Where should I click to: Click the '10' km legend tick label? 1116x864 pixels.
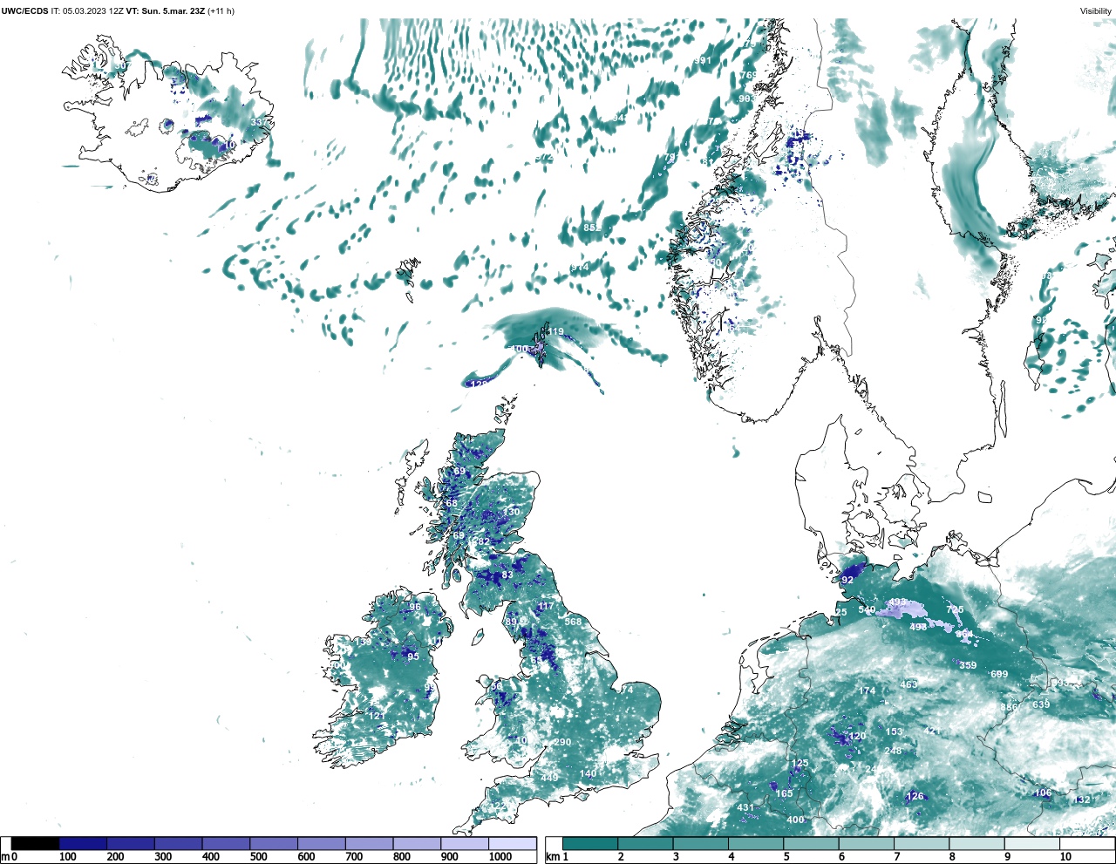1065,857
